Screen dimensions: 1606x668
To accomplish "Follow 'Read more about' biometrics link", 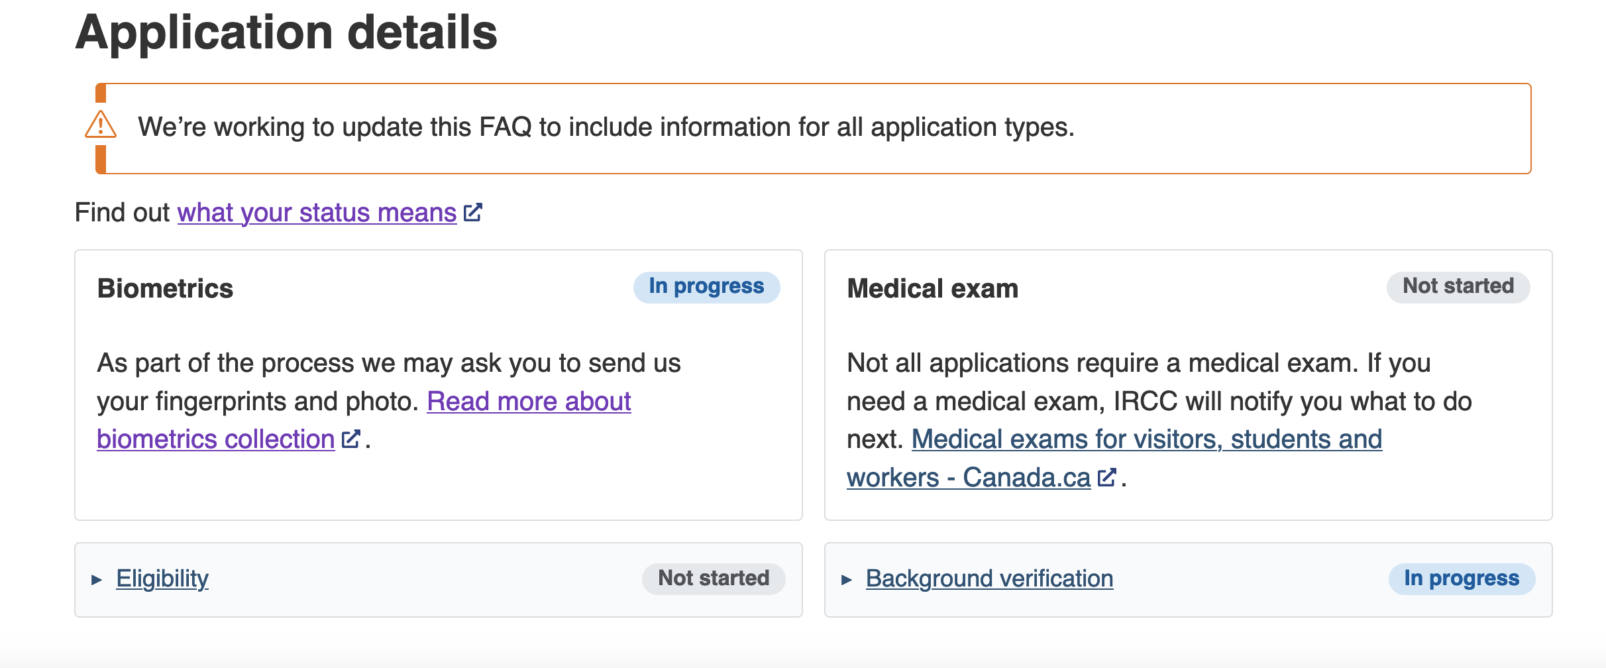I will point(529,402).
